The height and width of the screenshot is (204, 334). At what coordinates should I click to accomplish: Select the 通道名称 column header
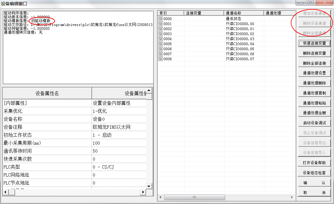[x=244, y=13]
